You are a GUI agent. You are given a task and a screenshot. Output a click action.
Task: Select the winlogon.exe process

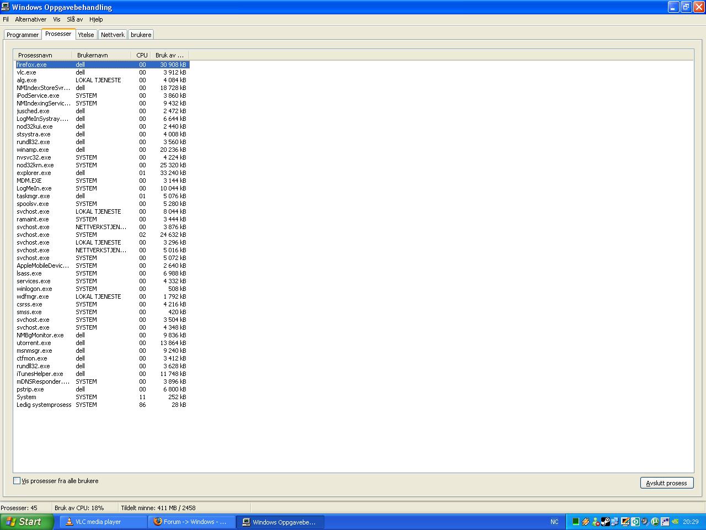click(103, 289)
